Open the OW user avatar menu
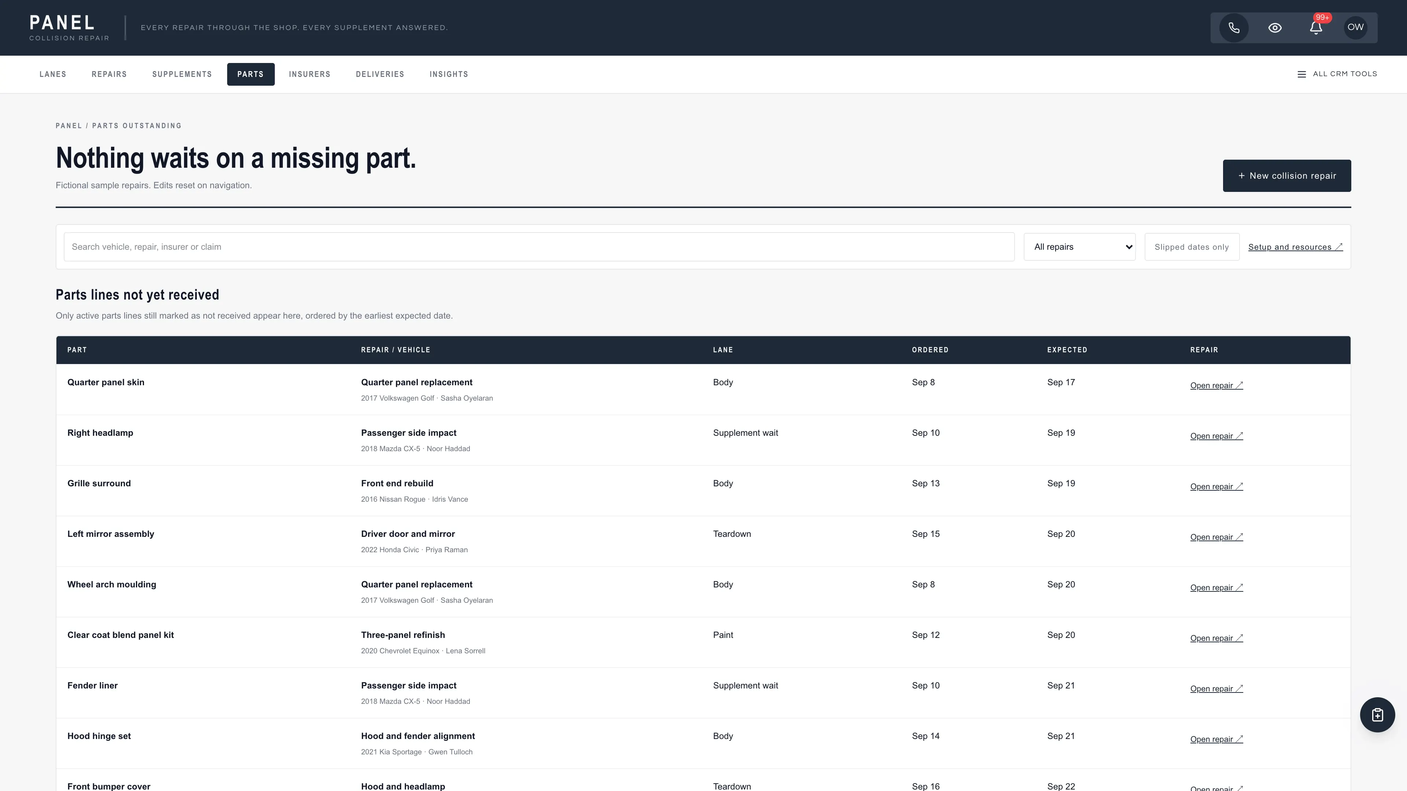 (x=1356, y=27)
